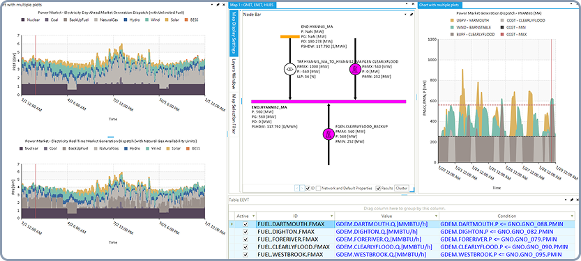581x261 pixels.
Task: Enable Network and Default Properties checkbox
Action: tap(318, 188)
